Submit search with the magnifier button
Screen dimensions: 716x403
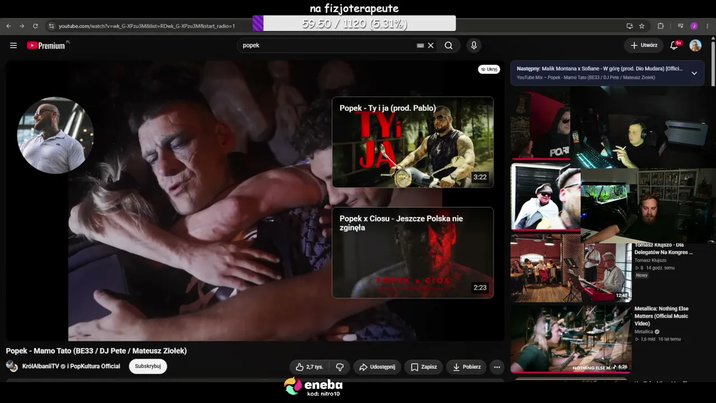449,45
